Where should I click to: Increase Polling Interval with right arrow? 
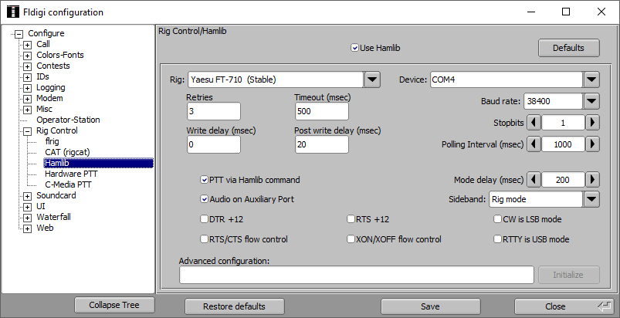592,144
